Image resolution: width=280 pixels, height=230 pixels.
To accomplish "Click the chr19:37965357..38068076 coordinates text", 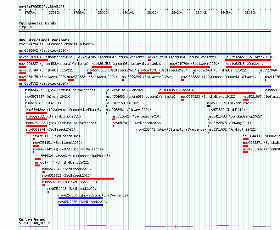I will [x=42, y=7].
